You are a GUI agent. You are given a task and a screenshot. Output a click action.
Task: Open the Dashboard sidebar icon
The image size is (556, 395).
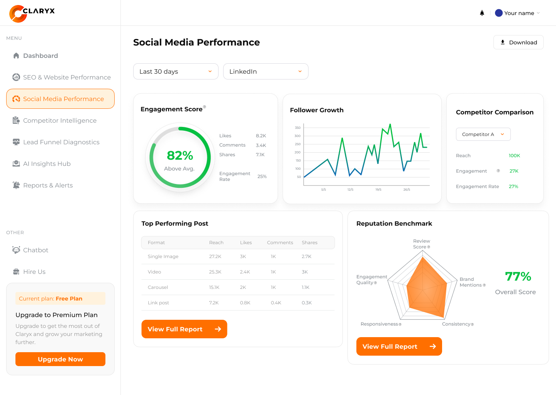[16, 56]
